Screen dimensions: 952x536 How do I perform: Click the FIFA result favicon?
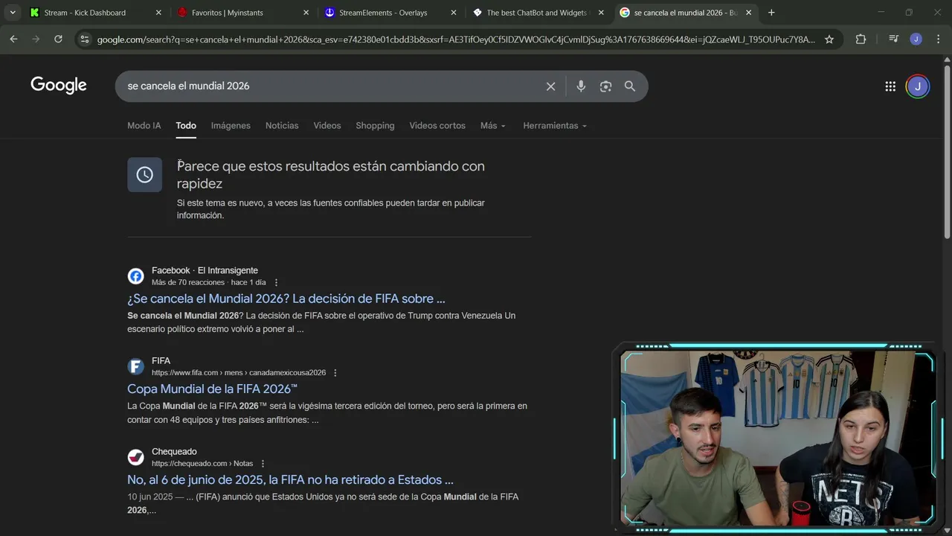(x=135, y=366)
